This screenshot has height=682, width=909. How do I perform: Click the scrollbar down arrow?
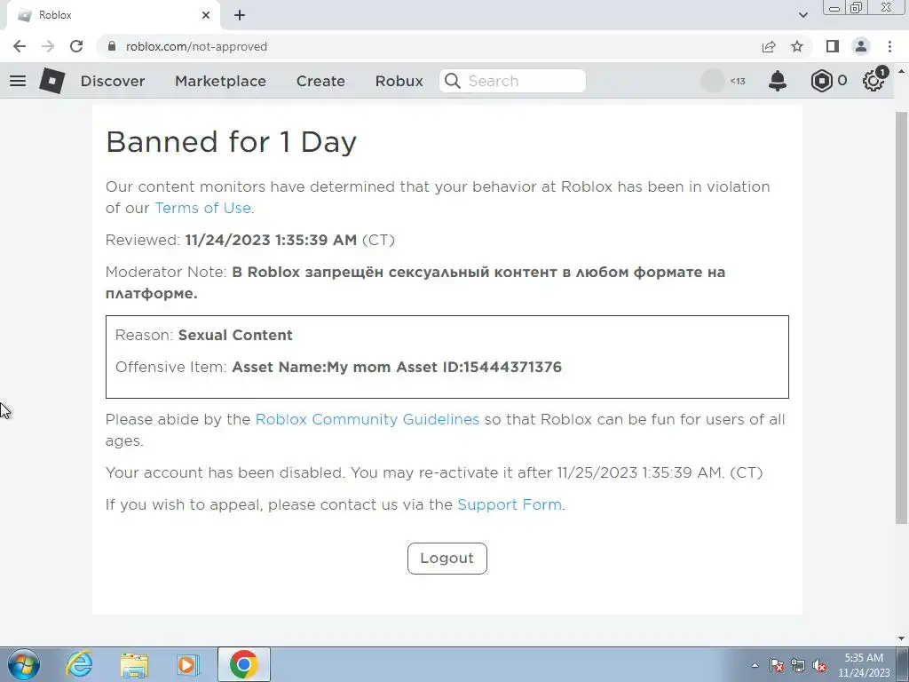click(901, 638)
